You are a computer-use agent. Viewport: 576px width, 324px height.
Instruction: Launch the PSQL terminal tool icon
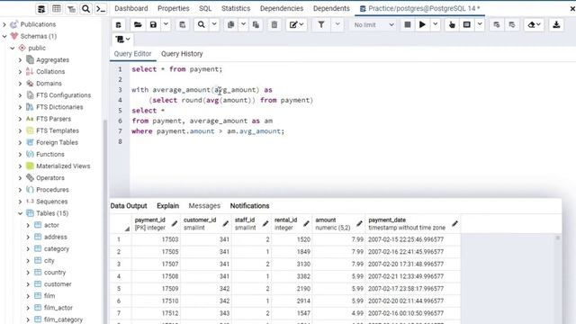[x=101, y=8]
